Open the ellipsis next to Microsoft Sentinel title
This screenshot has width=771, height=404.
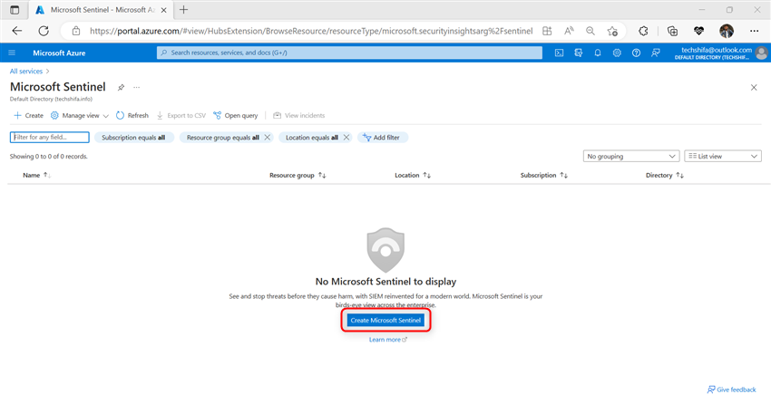point(137,87)
